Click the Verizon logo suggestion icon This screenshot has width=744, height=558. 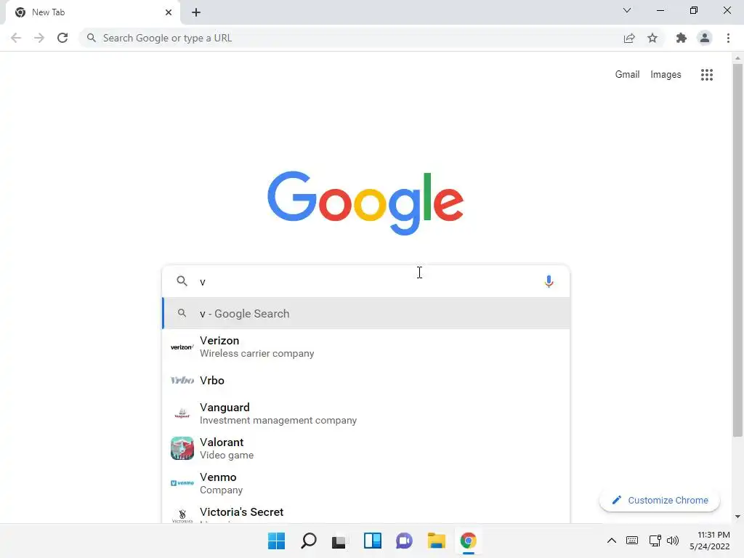click(x=182, y=347)
